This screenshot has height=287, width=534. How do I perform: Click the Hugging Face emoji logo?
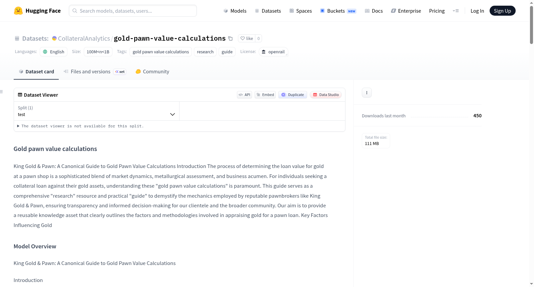coord(18,11)
